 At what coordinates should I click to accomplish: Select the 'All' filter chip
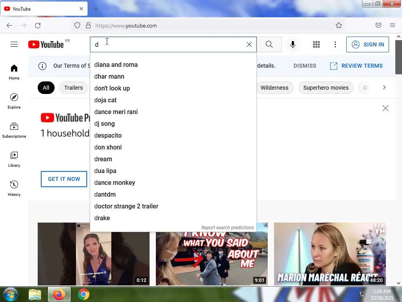pyautogui.click(x=46, y=88)
